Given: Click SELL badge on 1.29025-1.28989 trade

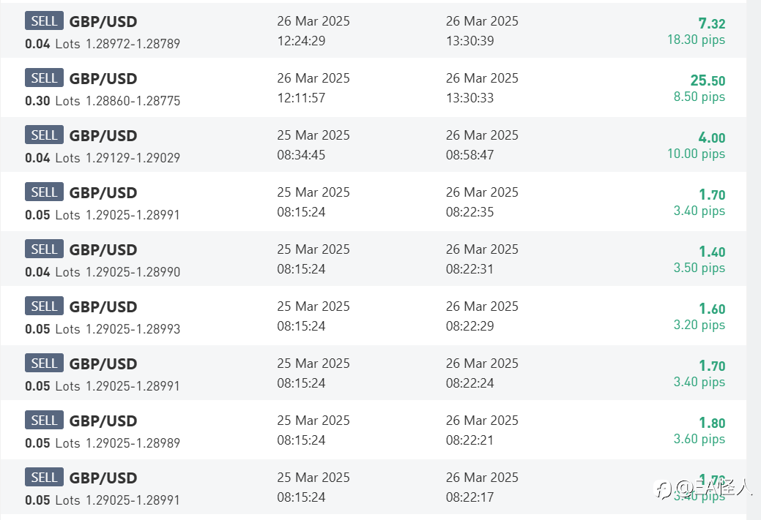Looking at the screenshot, I should (x=44, y=420).
